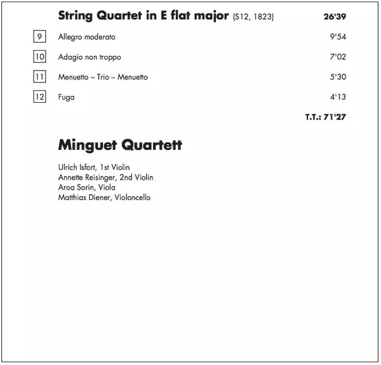This screenshot has width=381, height=365.
Task: Click the (S12, 1823) catalogue text
Action: [x=253, y=17]
